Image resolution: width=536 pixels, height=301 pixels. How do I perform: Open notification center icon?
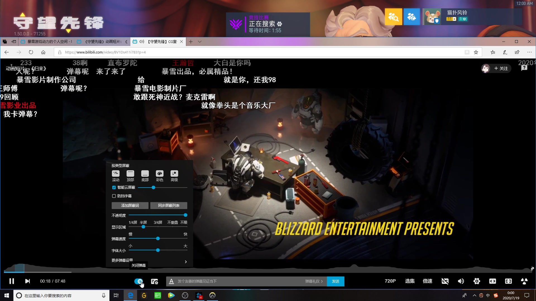point(527,295)
